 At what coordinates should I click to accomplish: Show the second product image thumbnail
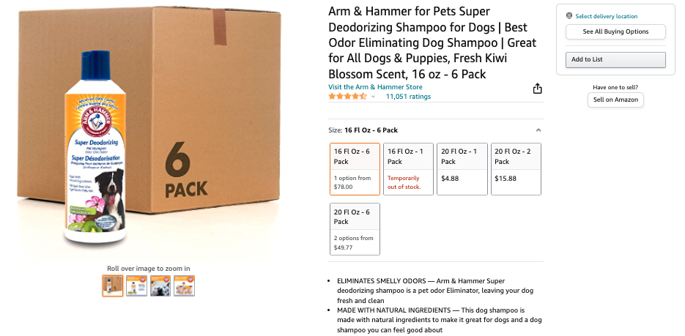[136, 285]
